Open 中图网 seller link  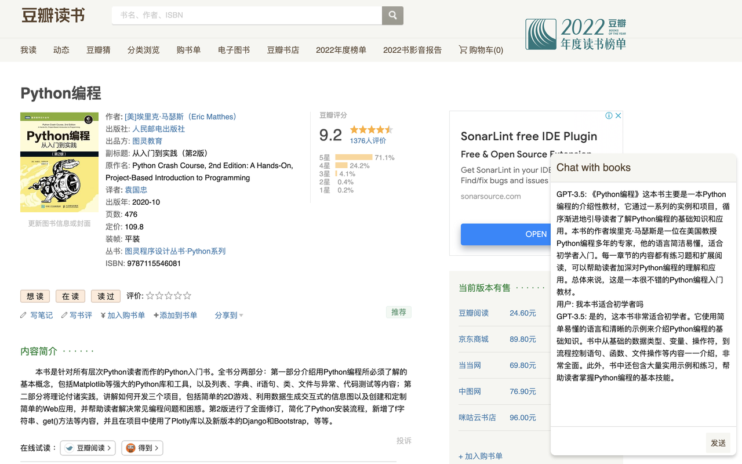[470, 391]
